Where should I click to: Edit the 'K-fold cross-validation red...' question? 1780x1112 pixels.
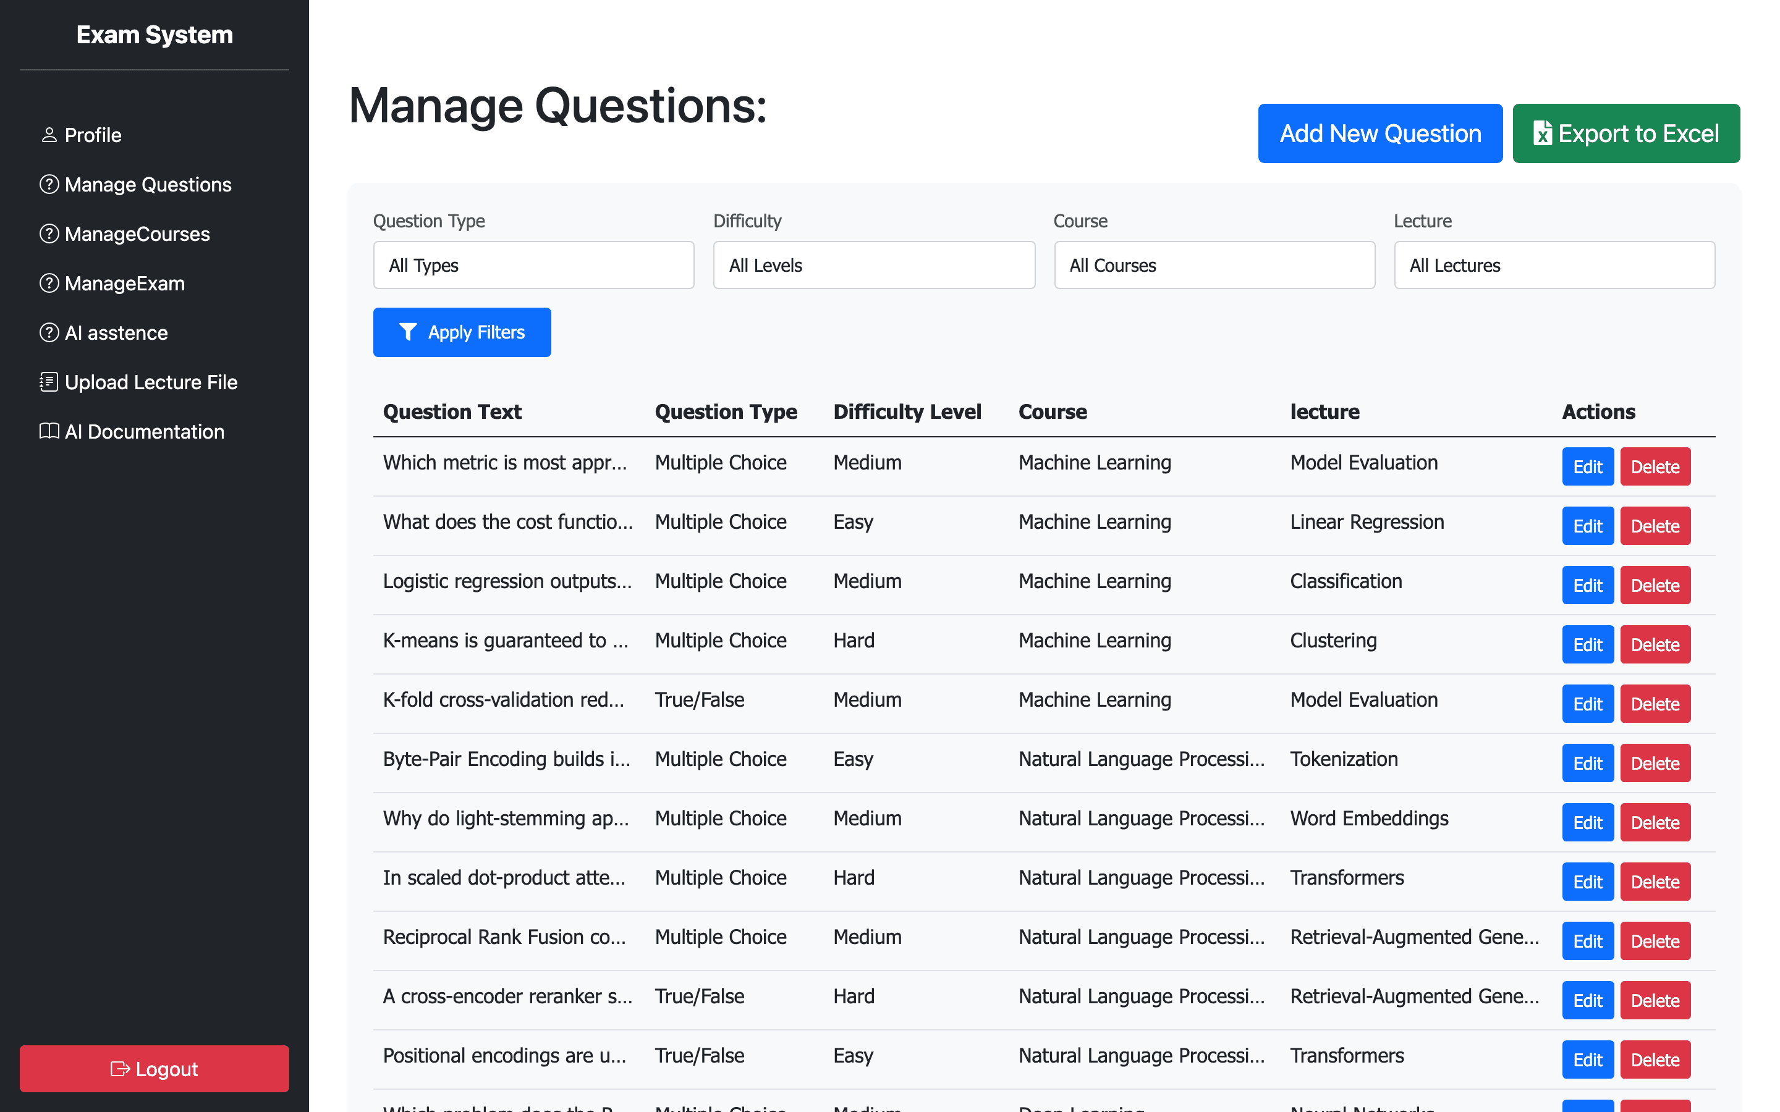point(1587,704)
